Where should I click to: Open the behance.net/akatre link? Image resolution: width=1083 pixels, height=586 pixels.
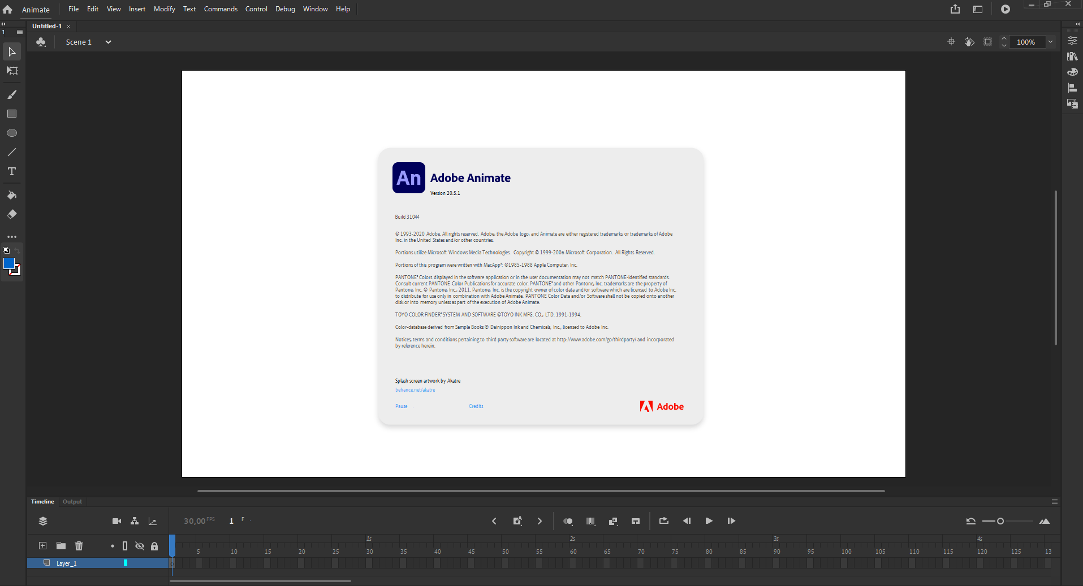point(415,390)
